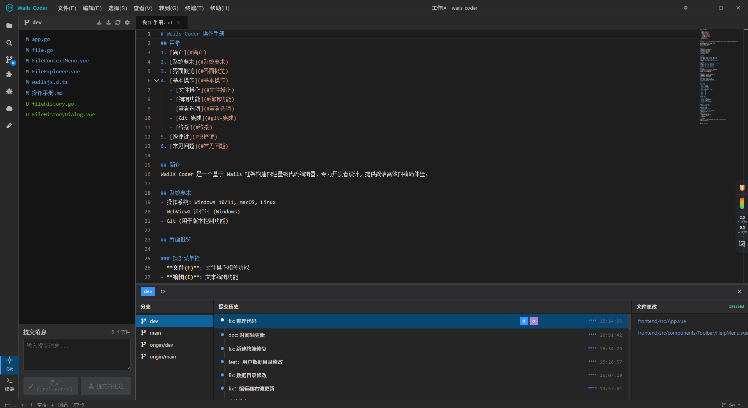748x408 pixels.
Task: Open the wrench tools icon in sidebar
Action: [x=9, y=126]
